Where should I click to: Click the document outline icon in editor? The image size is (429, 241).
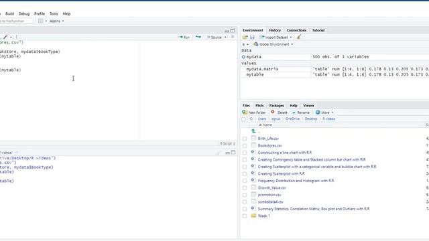tap(233, 37)
